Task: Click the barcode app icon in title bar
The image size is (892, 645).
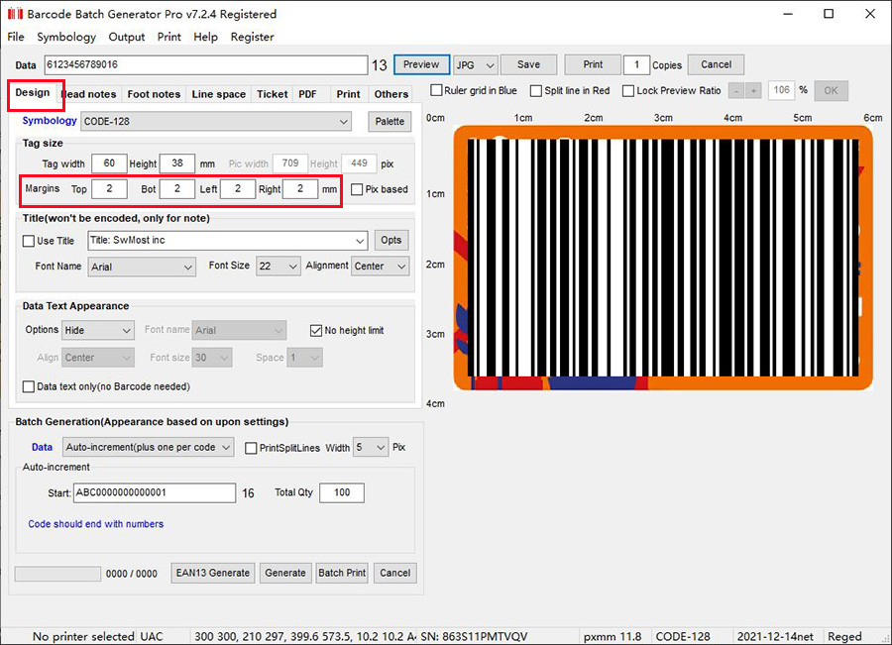Action: pos(15,14)
